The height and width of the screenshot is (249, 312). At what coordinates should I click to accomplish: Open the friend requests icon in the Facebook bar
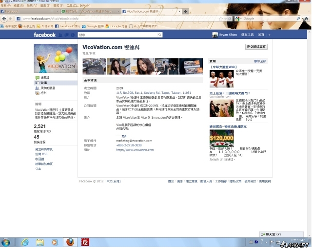tap(60, 35)
